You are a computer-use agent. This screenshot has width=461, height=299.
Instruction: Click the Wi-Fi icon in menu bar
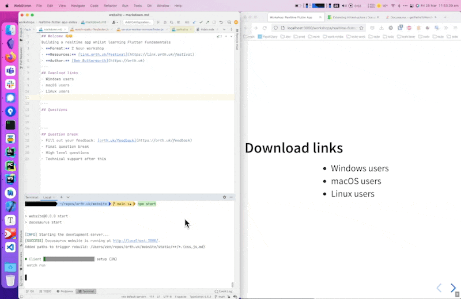point(393,6)
